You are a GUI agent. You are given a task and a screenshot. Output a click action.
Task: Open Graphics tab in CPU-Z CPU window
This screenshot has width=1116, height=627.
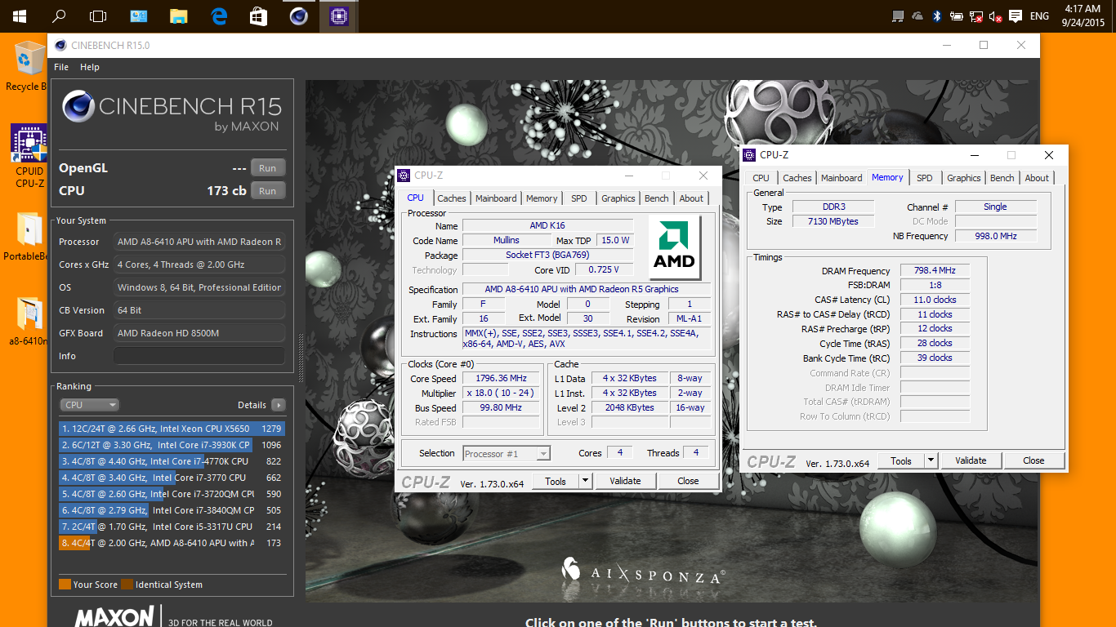pyautogui.click(x=618, y=198)
